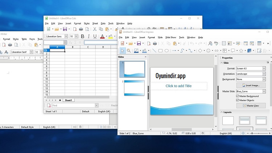Open the Insert menu in Impress

coord(142,37)
